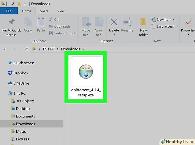Switch to the Share ribbon tab
Screen dimensions: 195x145
pos(44,11)
